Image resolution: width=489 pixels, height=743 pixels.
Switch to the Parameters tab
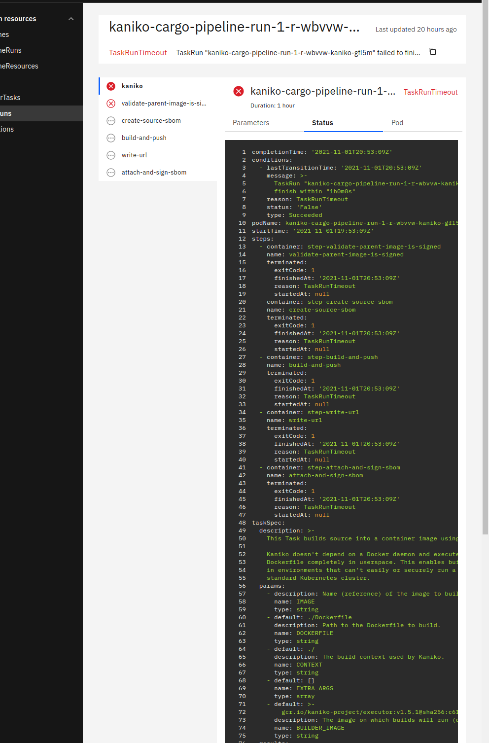251,122
